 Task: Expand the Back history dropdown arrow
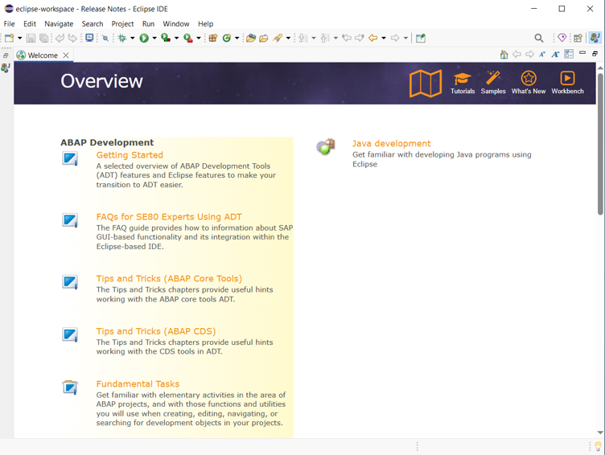(384, 38)
